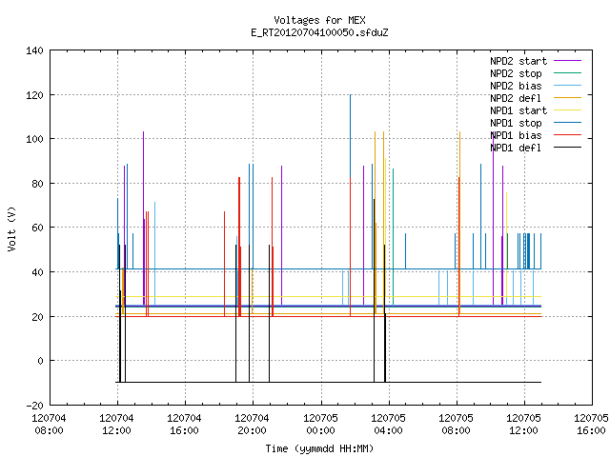Viewport: 610px width, 457px height.
Task: Click the 120704 20:00 time tick label
Action: 252,425
